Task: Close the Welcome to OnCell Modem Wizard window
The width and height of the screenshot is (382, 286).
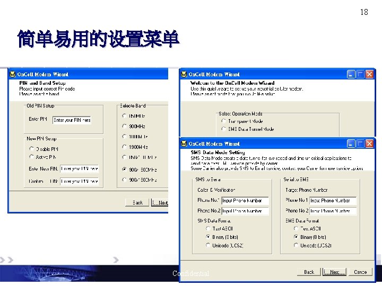Action: [369, 75]
